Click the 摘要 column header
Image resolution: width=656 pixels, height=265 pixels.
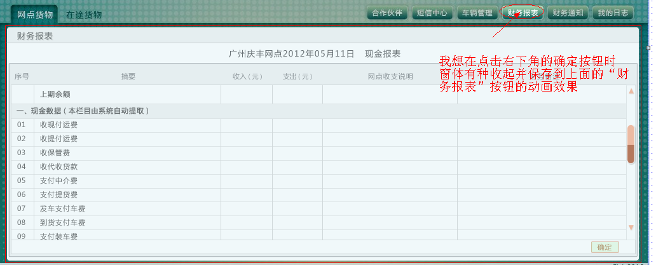128,76
